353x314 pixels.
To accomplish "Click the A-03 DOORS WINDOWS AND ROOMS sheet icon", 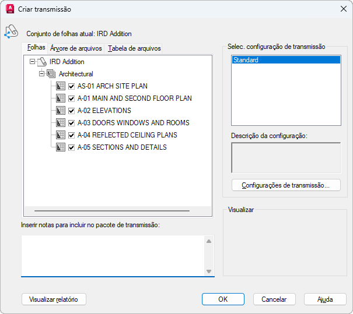I will click(x=61, y=123).
